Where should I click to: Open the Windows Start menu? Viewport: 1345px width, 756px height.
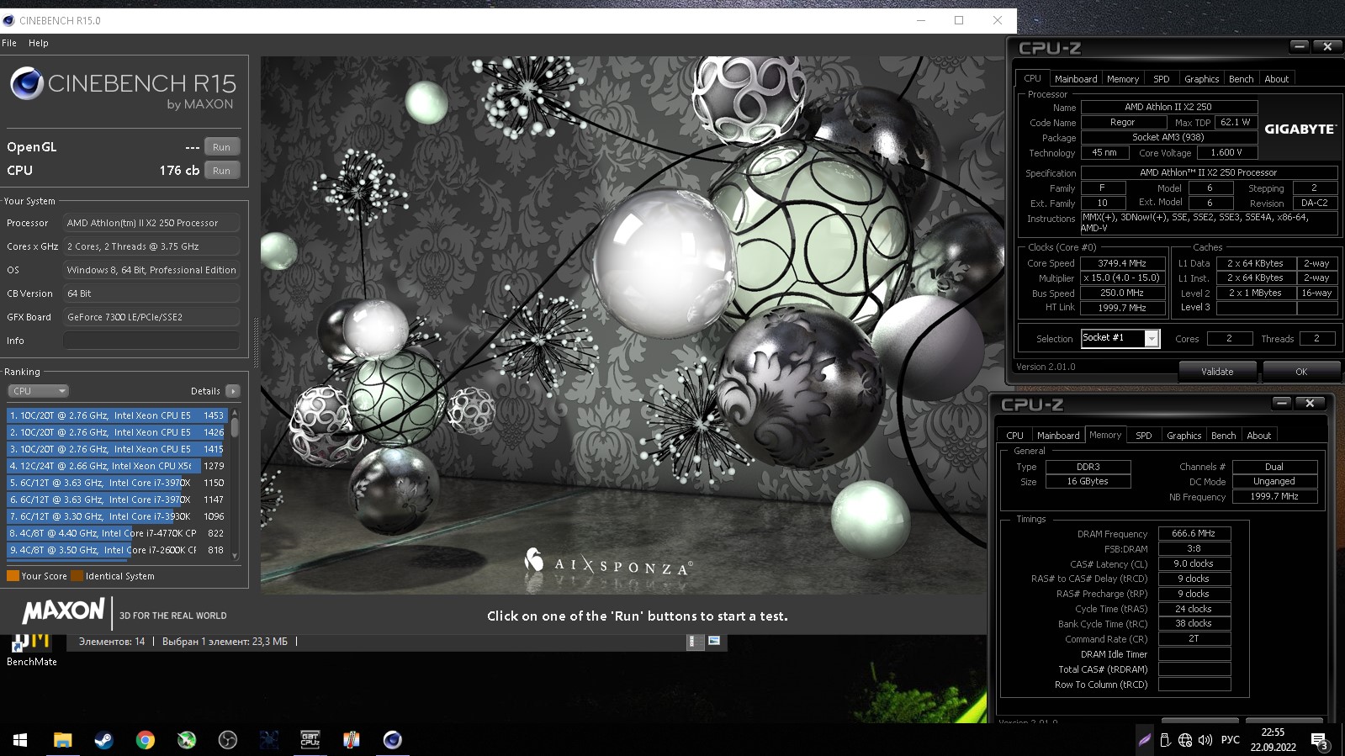tap(20, 740)
